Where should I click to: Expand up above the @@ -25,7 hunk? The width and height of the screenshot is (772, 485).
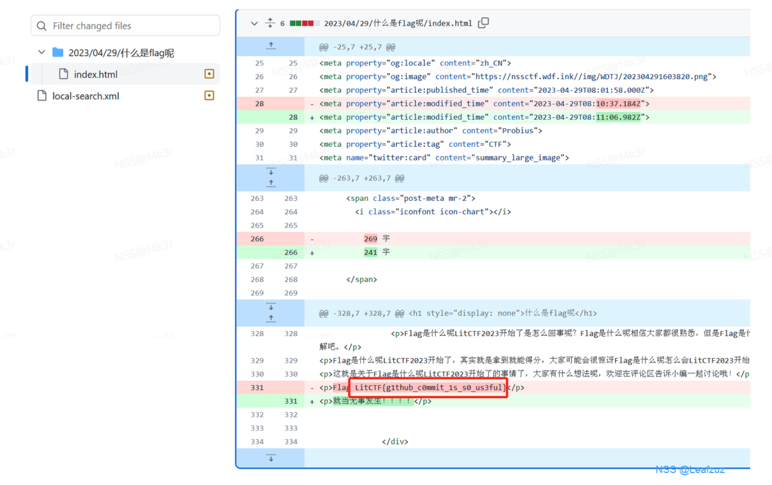pos(271,46)
